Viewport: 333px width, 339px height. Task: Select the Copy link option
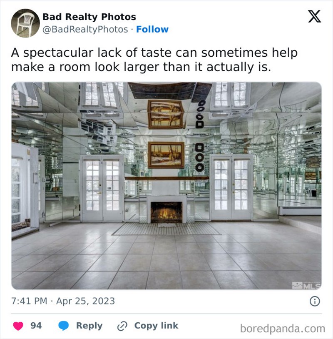(x=156, y=326)
